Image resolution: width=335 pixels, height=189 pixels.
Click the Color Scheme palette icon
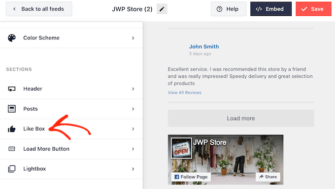tap(12, 38)
